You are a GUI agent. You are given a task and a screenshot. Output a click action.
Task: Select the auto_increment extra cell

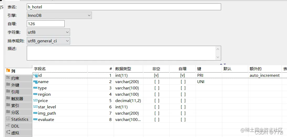[265, 75]
